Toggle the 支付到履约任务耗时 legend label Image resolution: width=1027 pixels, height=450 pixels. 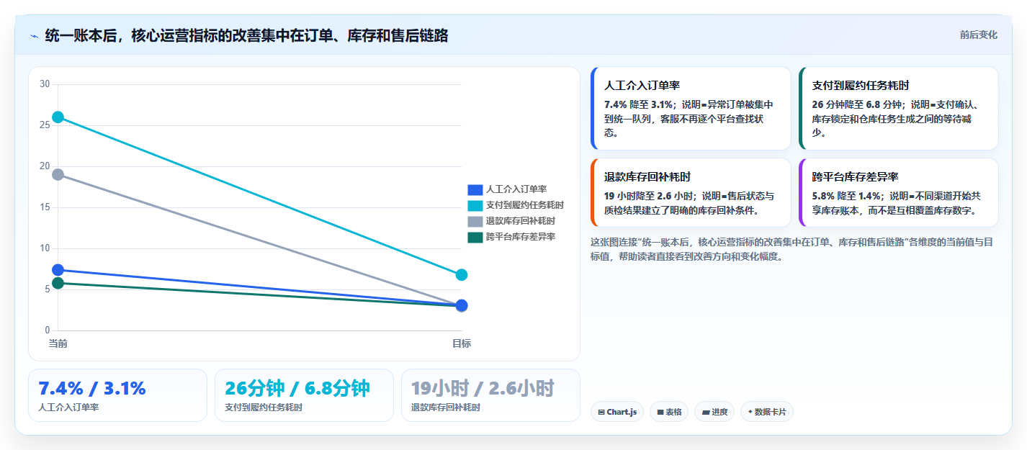[524, 206]
